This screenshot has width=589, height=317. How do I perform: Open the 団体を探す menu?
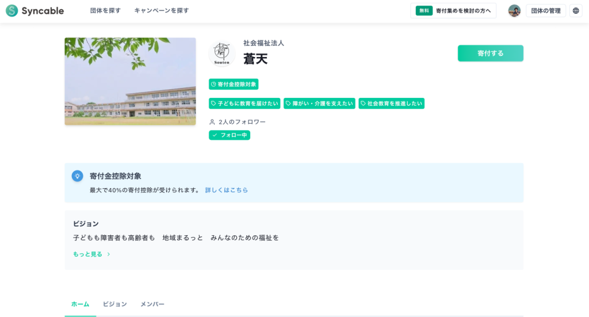[x=105, y=10]
